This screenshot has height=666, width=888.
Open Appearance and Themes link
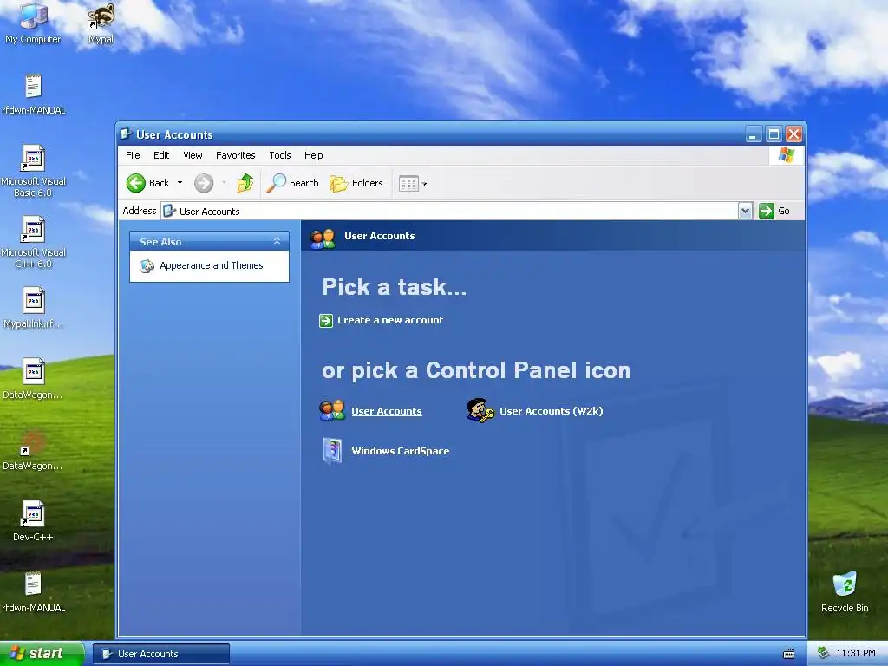(212, 265)
